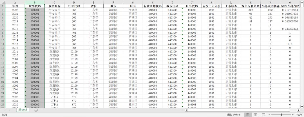Click the 绿色专利占比 header cell
The image size is (304, 117).
pos(290,6)
